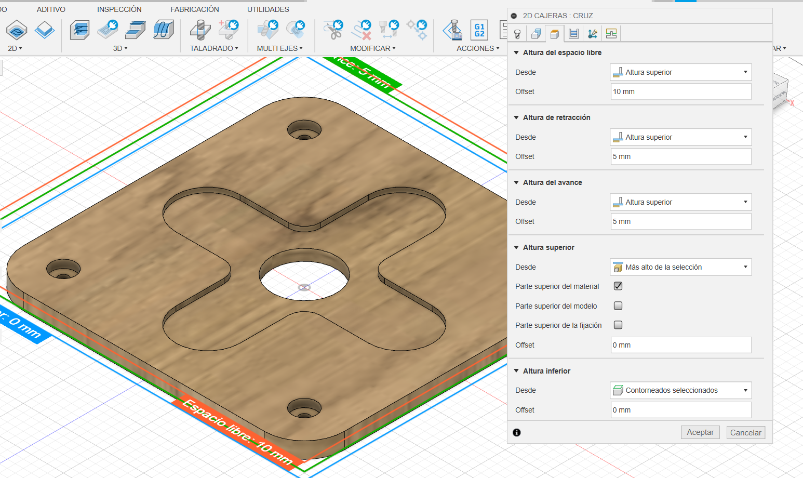Choose the 3D Pocket Clearing extension icon
This screenshot has width=803, height=478.
pyautogui.click(x=108, y=30)
